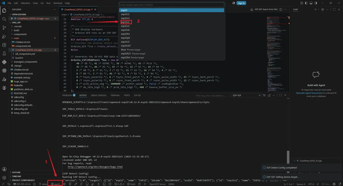
Task: Maximize the bottom panel size
Action: [281, 95]
